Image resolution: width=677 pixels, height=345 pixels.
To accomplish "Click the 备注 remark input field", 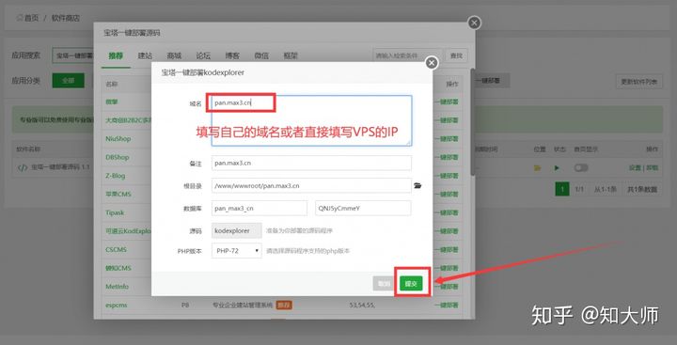I will [311, 164].
